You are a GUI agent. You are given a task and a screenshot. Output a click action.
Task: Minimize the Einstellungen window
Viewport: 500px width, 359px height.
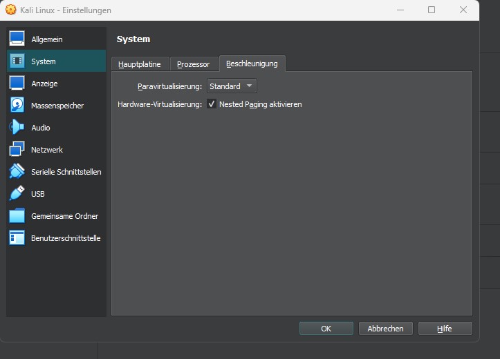coord(400,10)
